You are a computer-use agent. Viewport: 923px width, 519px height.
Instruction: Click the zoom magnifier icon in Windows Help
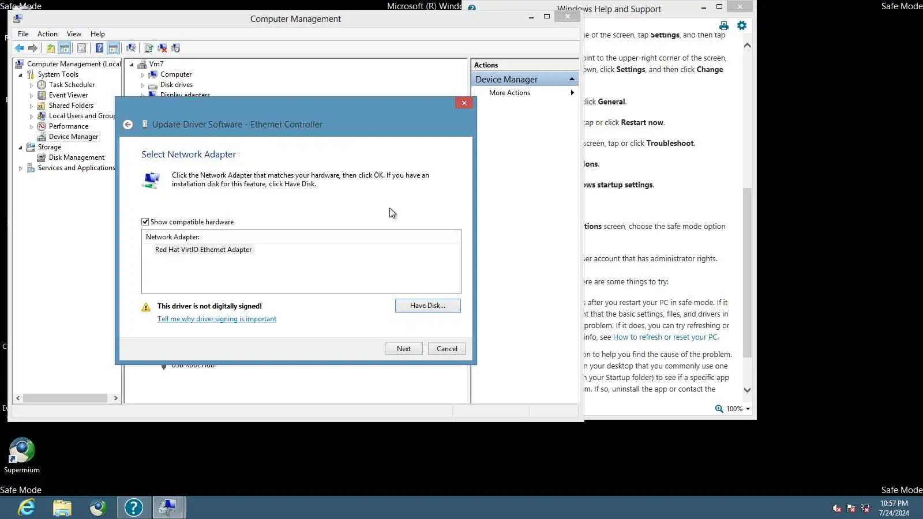[719, 409]
